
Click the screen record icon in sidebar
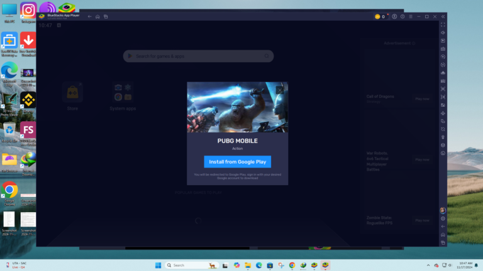(x=443, y=97)
